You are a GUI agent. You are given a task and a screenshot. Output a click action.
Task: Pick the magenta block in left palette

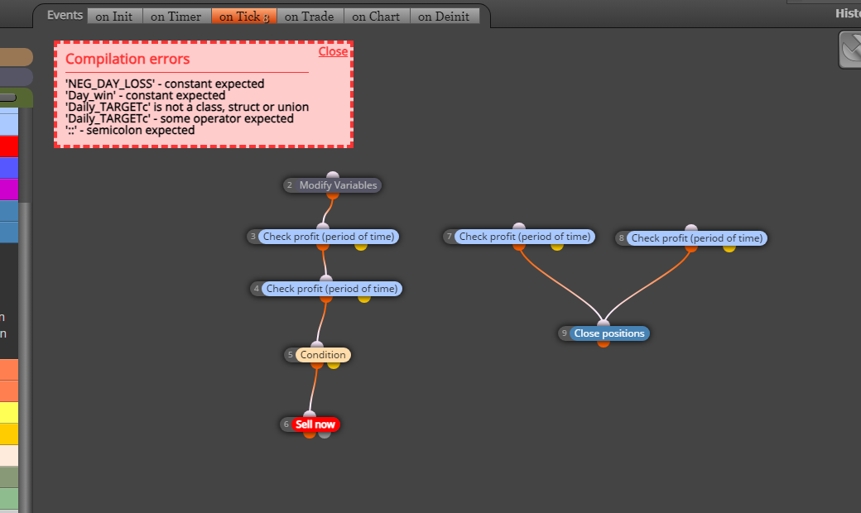9,189
